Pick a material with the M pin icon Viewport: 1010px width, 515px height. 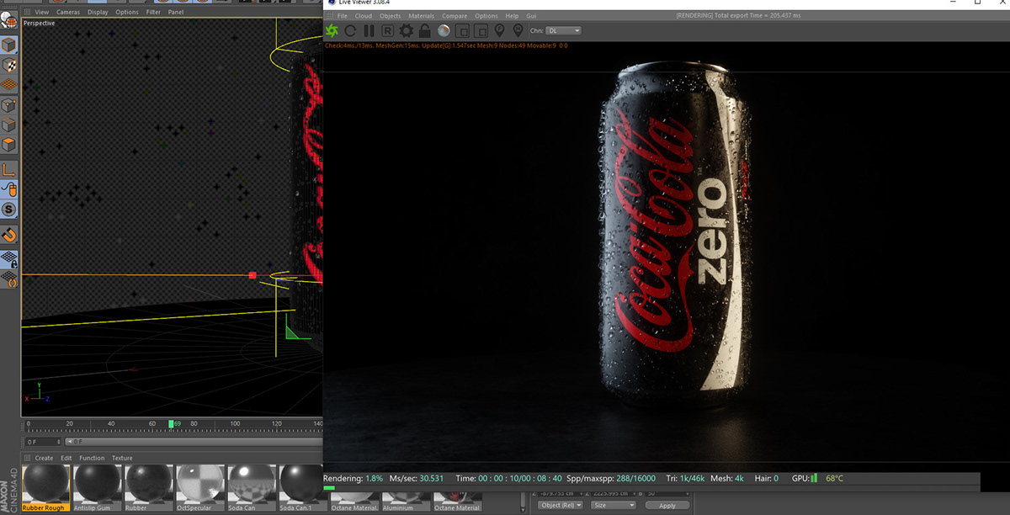click(x=518, y=30)
